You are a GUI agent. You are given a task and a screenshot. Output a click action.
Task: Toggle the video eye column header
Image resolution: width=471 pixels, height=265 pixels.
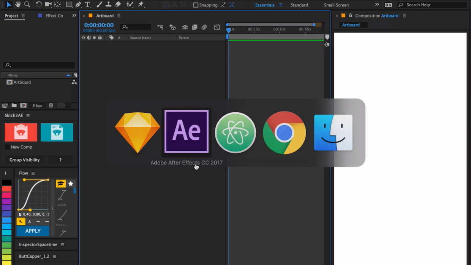(x=84, y=38)
